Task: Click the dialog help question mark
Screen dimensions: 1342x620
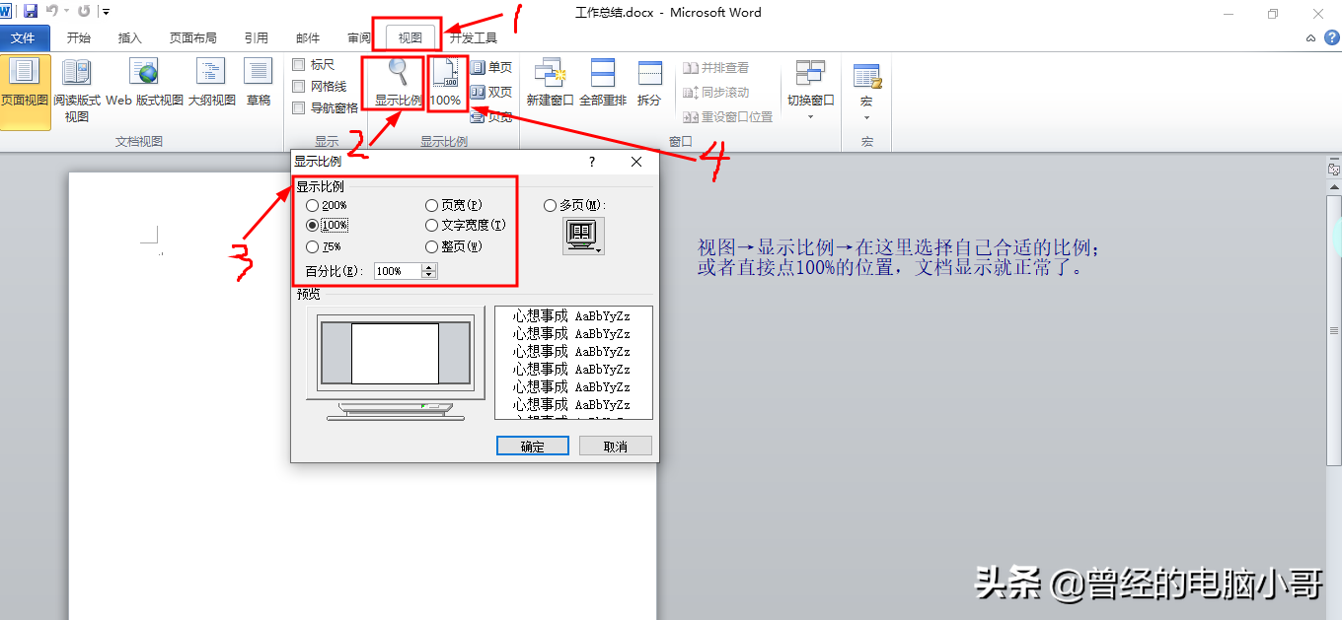Action: [x=592, y=162]
